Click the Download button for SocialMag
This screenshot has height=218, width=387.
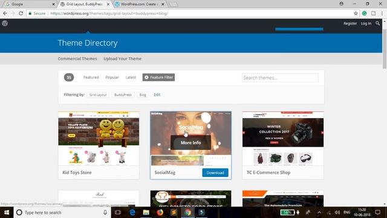[215, 173]
